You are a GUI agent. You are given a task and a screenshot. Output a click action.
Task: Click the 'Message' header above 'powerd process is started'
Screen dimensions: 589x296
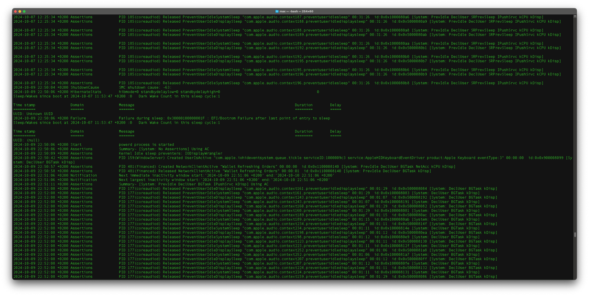[x=127, y=132]
